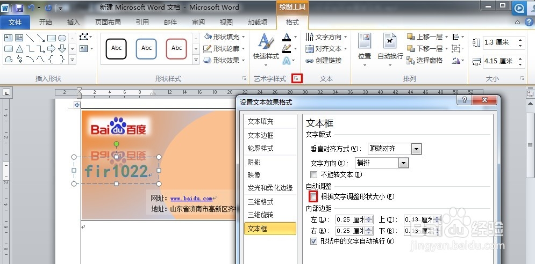The height and width of the screenshot is (264, 535).
Task: Save the document from quick access toolbar
Action: (x=19, y=8)
